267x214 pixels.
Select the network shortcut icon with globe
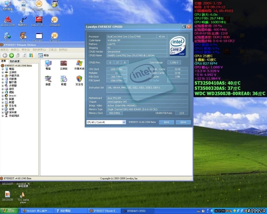click(x=8, y=37)
